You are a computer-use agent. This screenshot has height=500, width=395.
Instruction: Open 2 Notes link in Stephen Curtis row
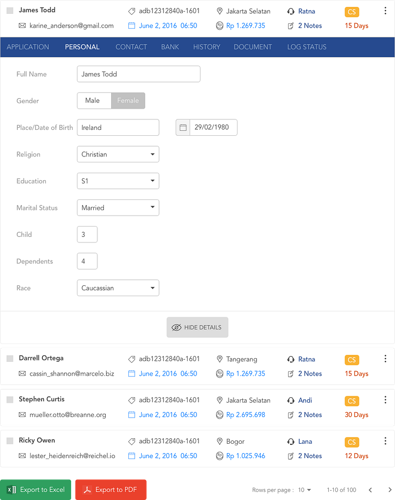tap(310, 415)
